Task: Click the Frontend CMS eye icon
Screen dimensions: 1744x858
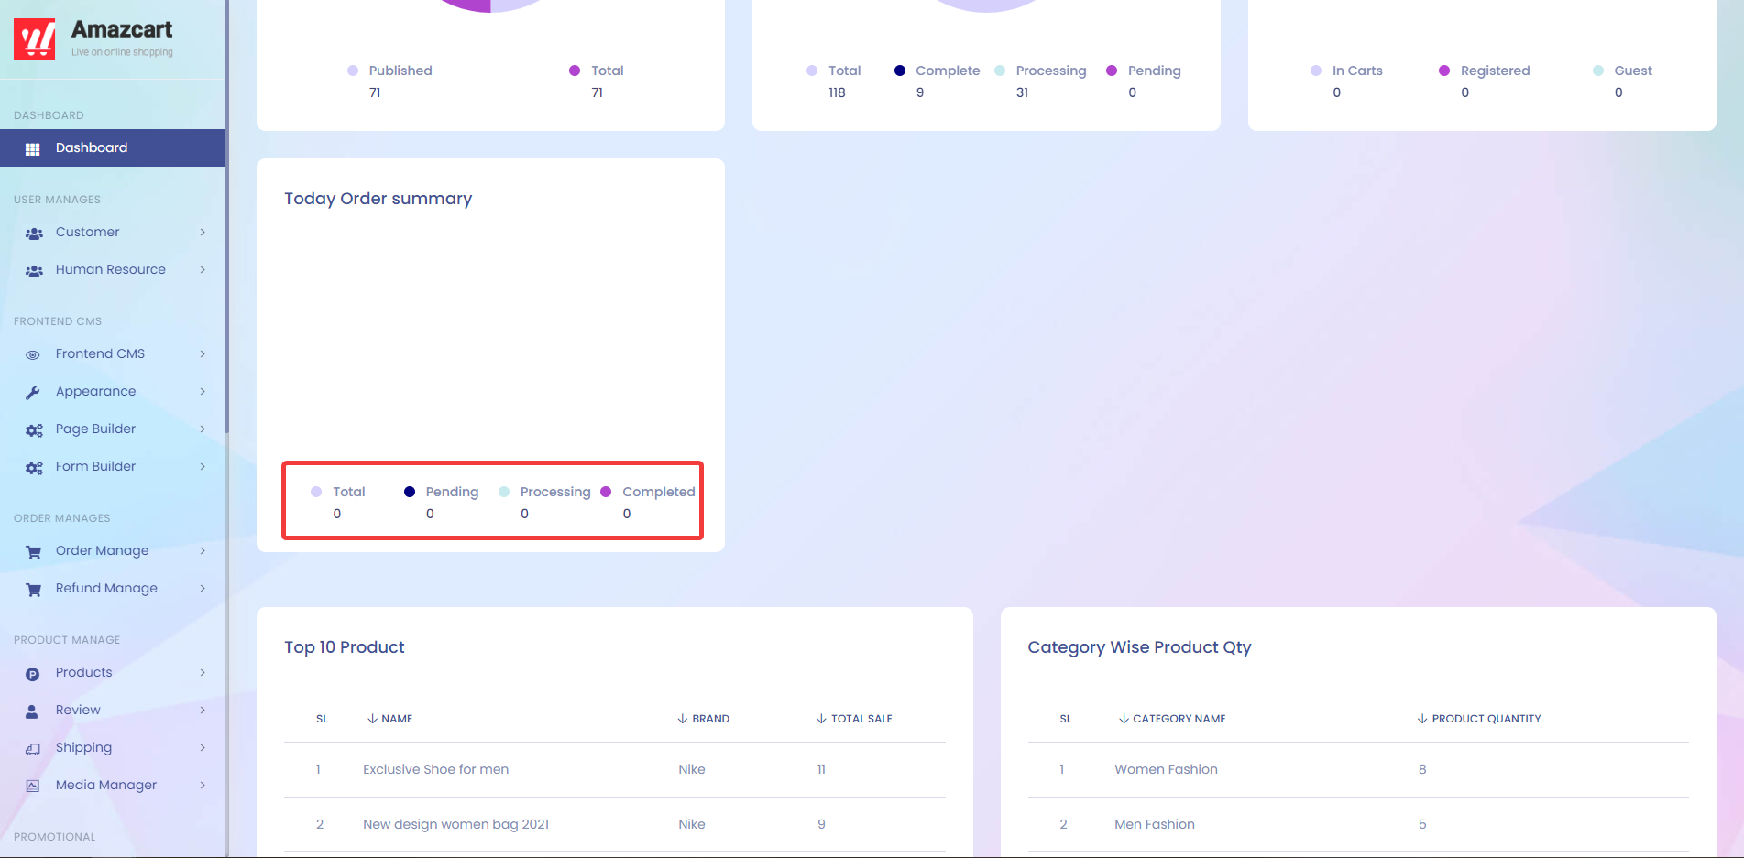Action: click(x=33, y=355)
